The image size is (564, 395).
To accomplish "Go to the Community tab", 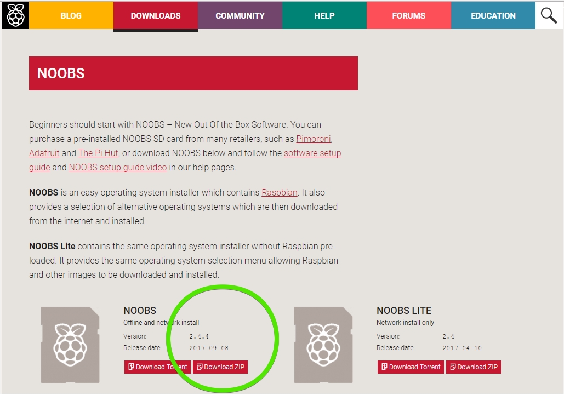I will [x=240, y=15].
